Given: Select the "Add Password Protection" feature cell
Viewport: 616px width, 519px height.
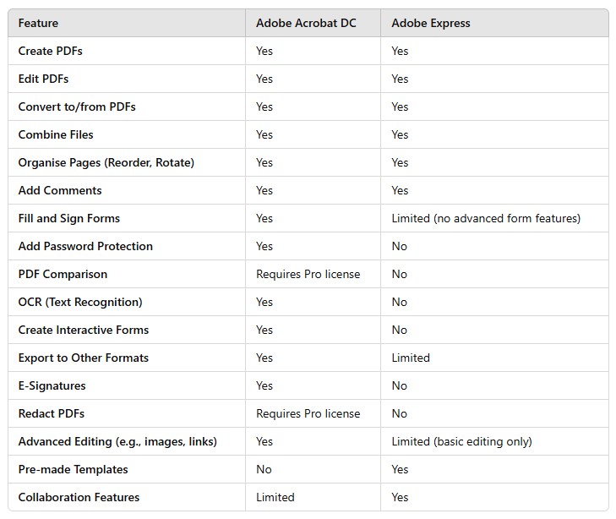Looking at the screenshot, I should coord(85,246).
